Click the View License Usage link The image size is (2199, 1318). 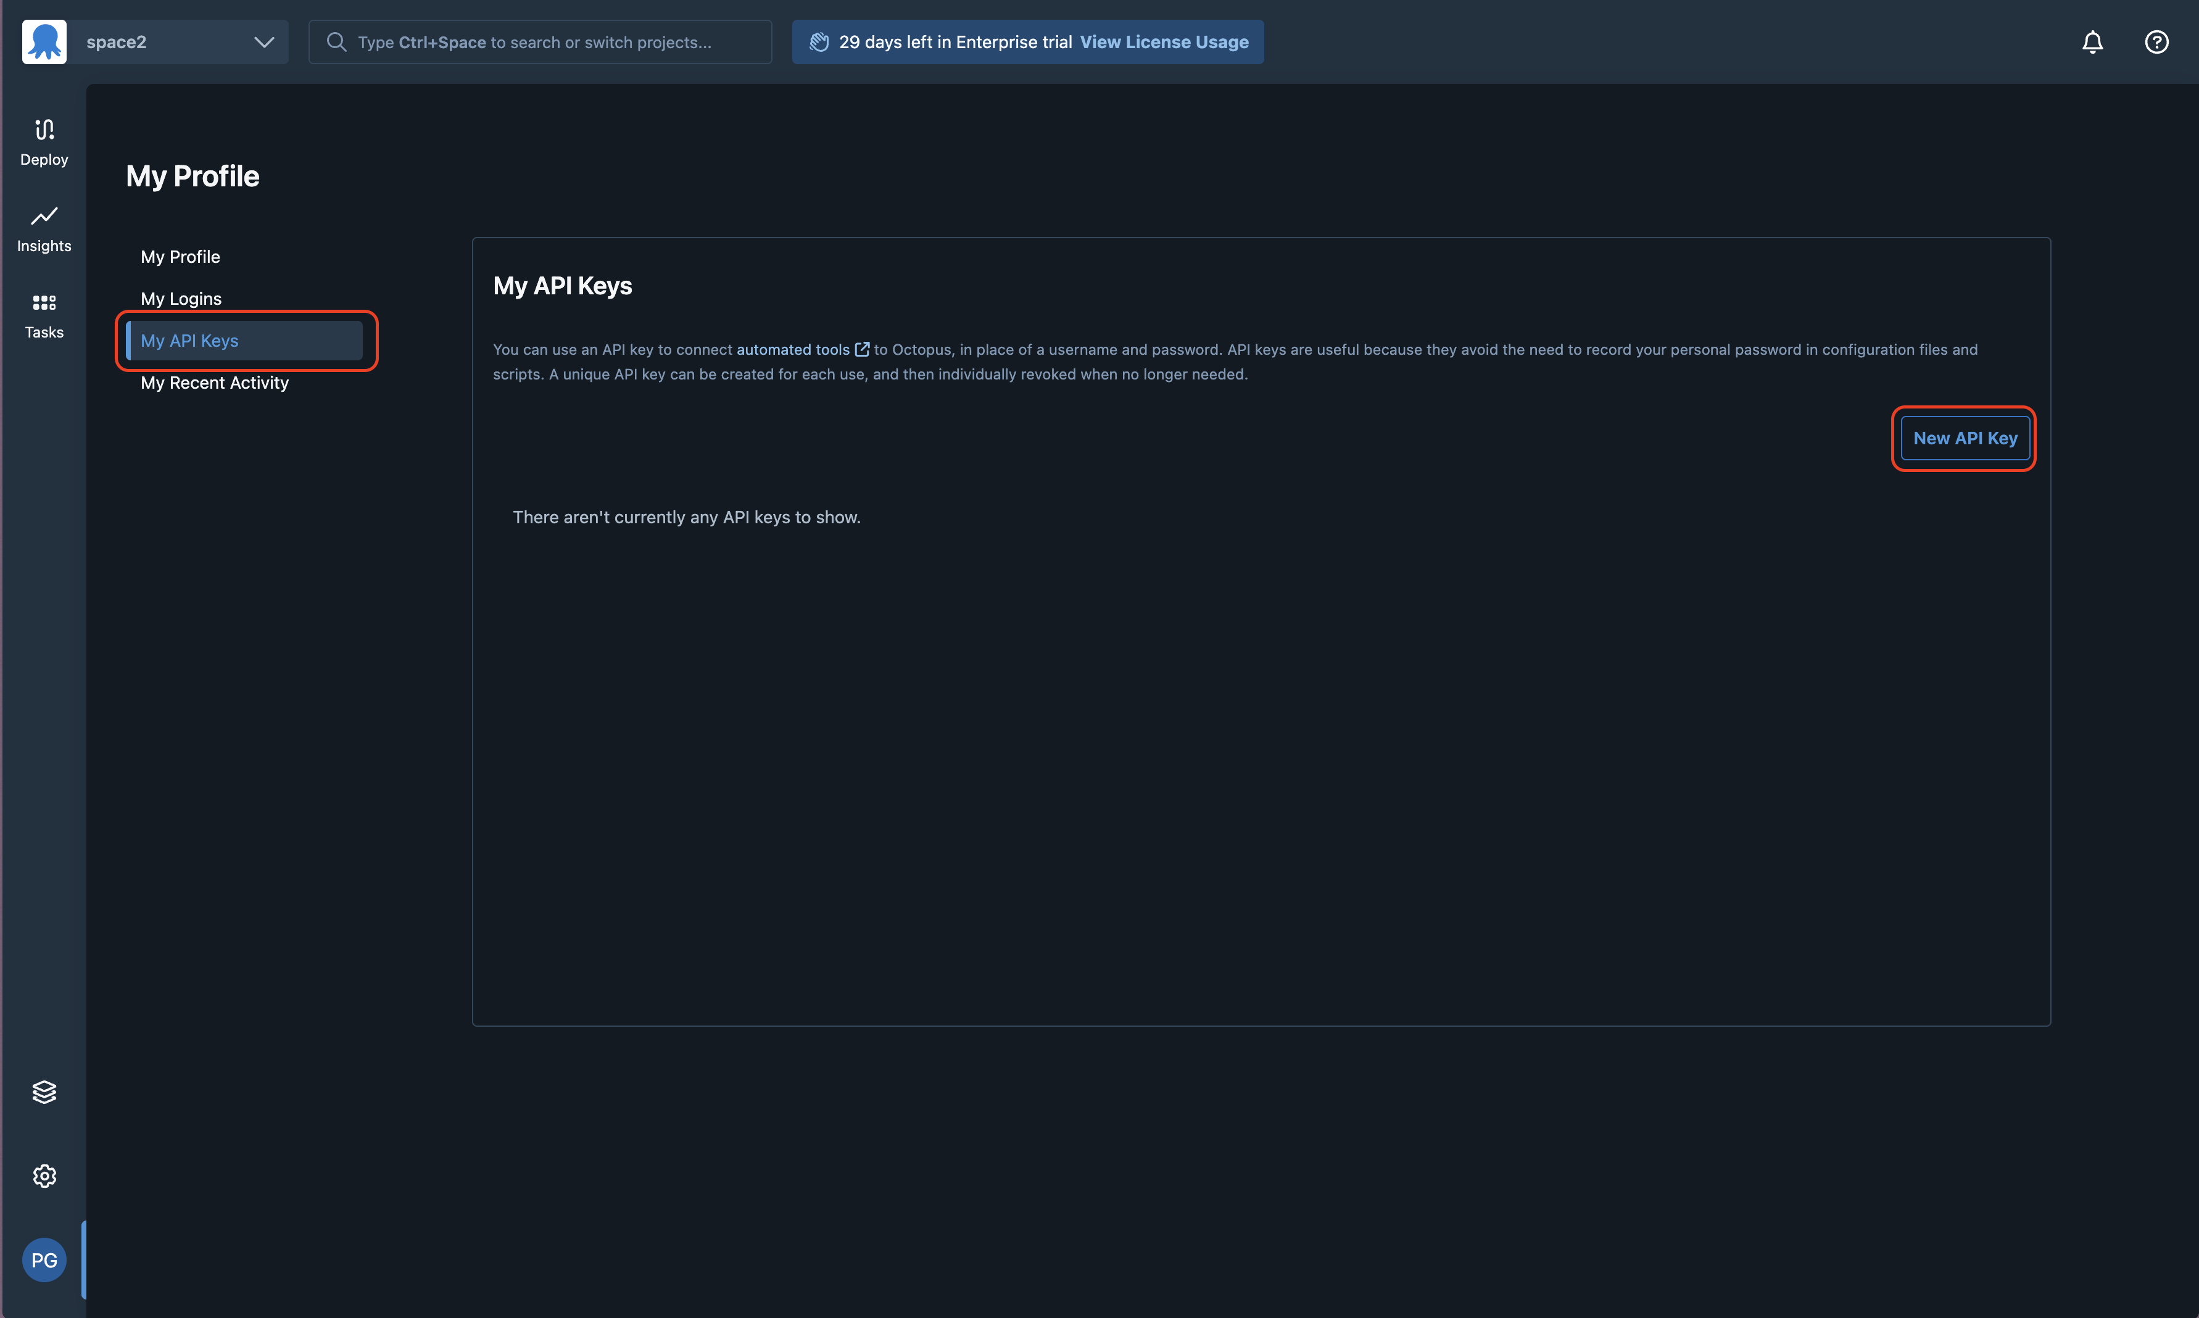pos(1164,42)
